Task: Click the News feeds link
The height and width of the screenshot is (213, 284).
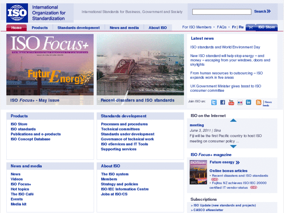Action: 268,104
